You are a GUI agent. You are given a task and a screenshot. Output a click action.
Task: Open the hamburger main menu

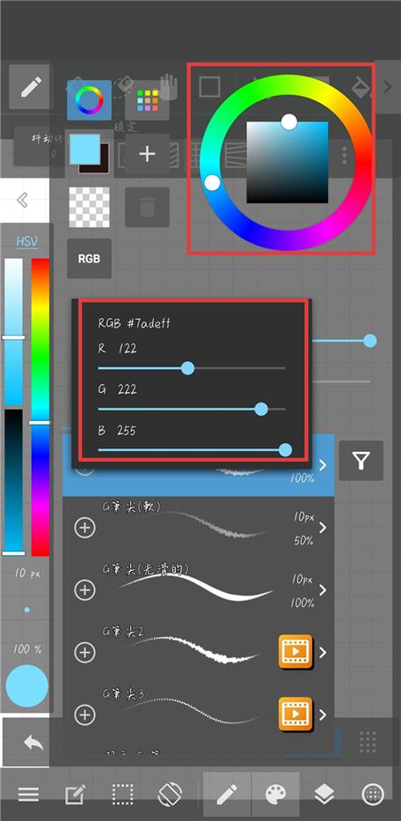pos(28,795)
